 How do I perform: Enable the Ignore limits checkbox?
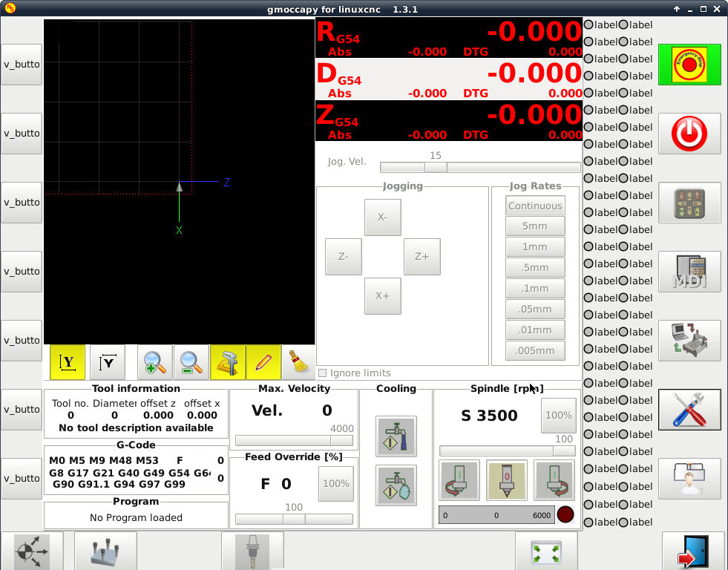(x=323, y=373)
